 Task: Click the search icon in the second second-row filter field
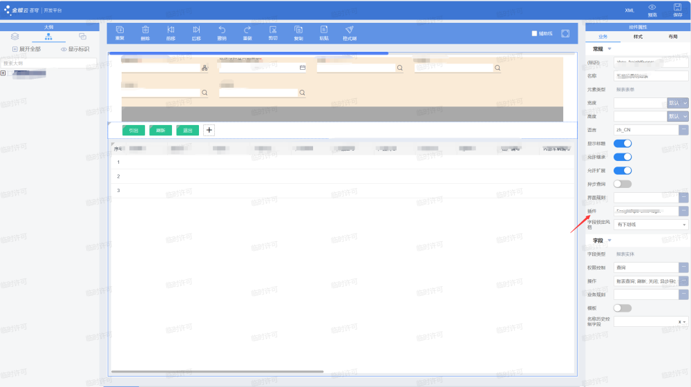click(303, 93)
